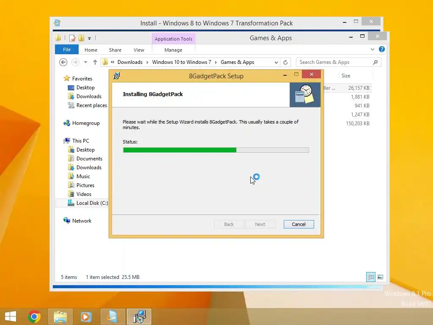Open the media player taskbar icon

[x=86, y=317]
